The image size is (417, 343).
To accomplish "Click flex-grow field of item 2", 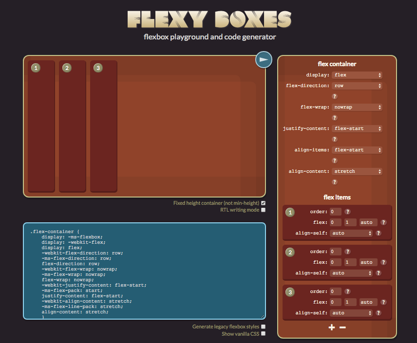I will [335, 262].
